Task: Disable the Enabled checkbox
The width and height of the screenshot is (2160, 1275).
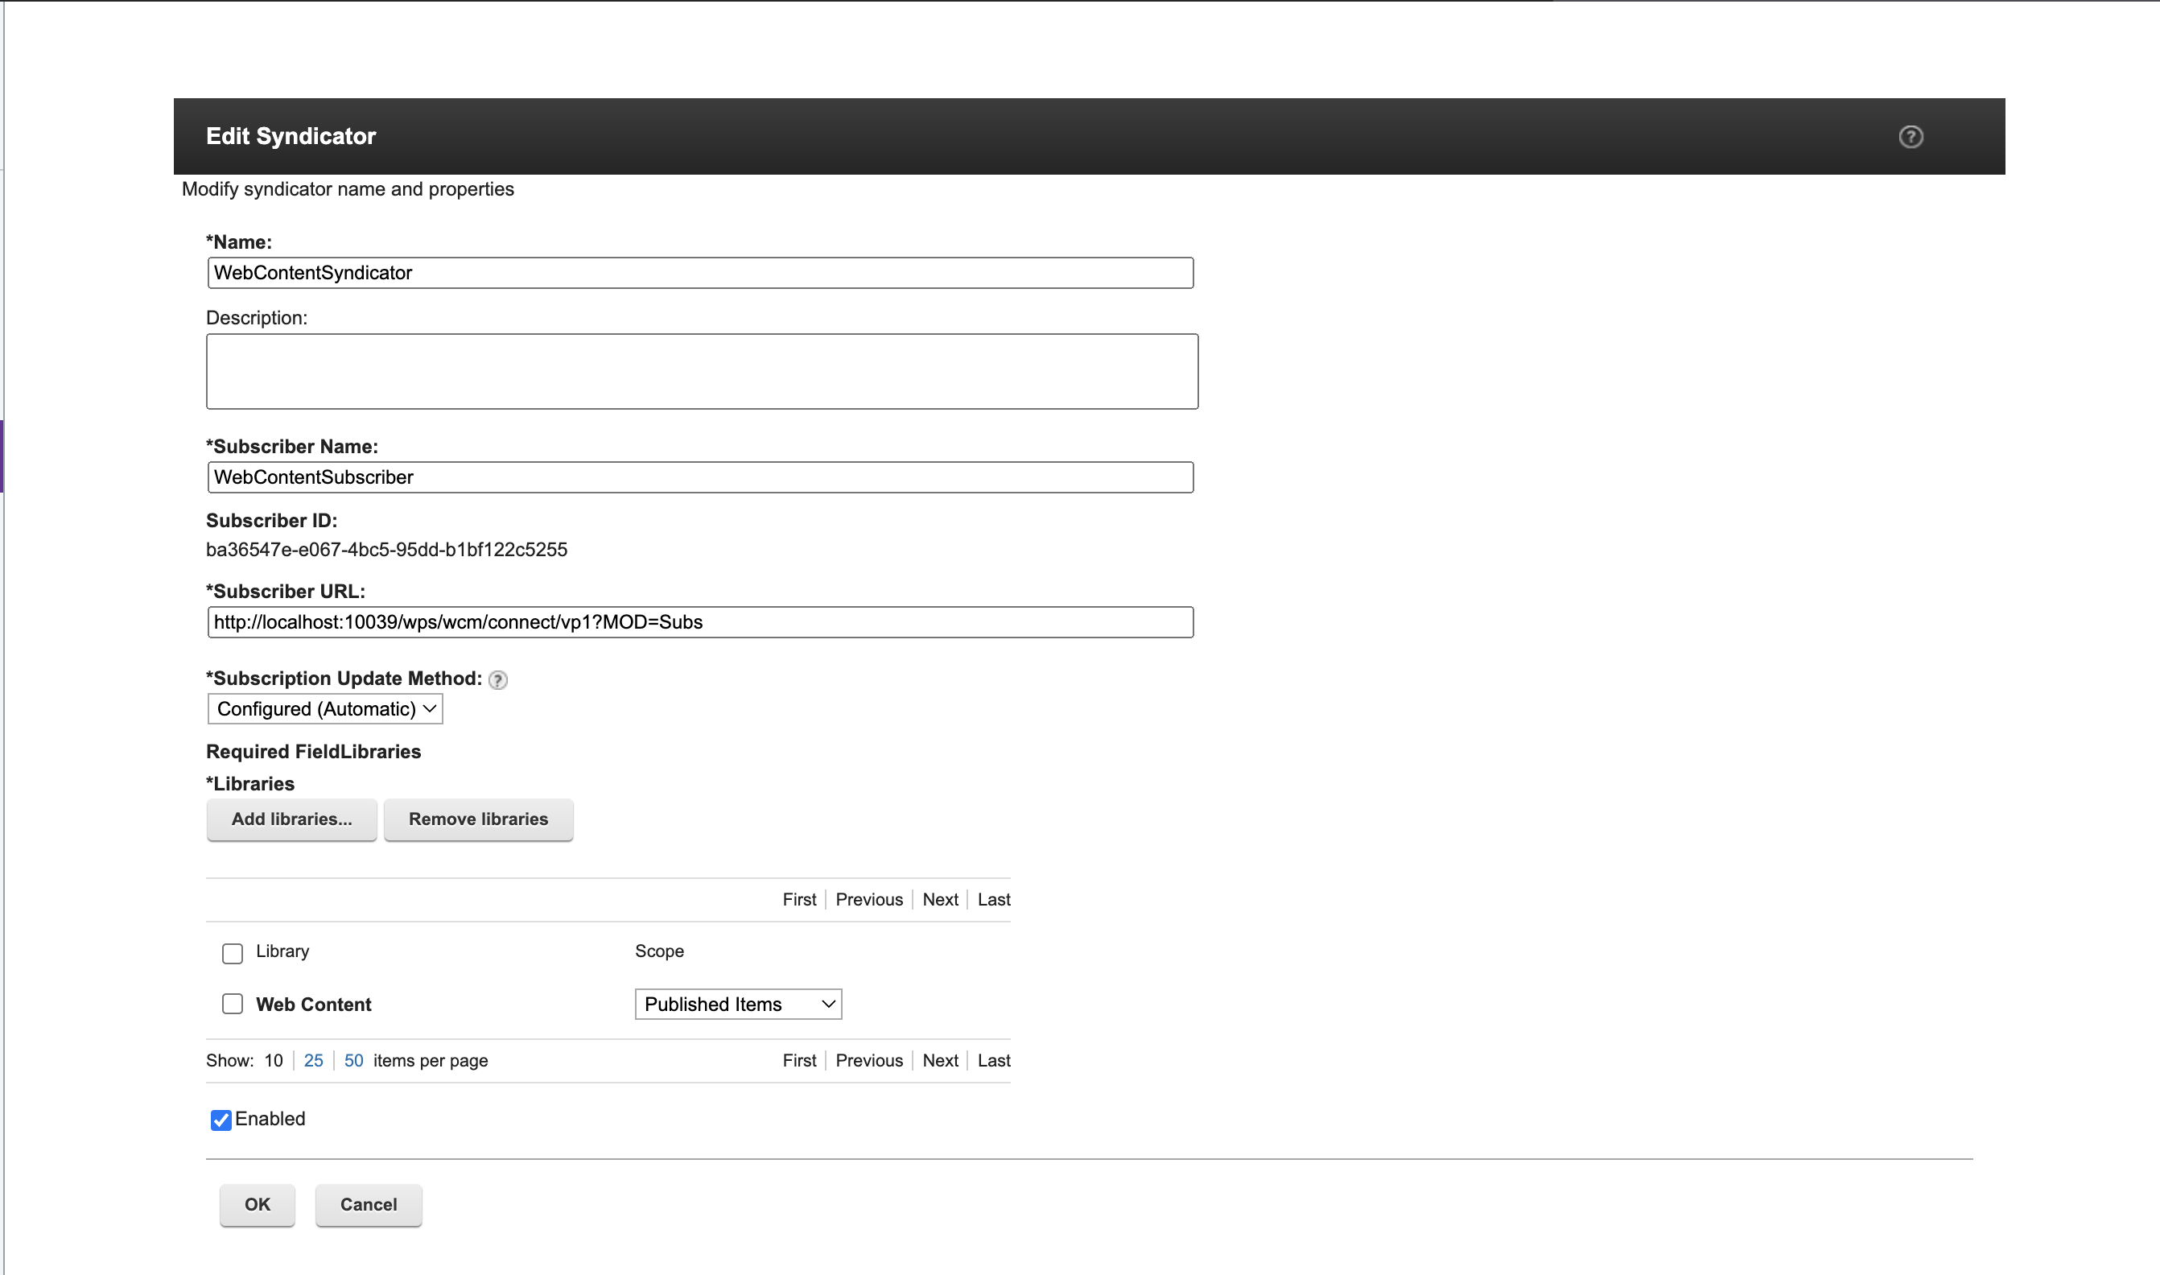Action: tap(221, 1120)
